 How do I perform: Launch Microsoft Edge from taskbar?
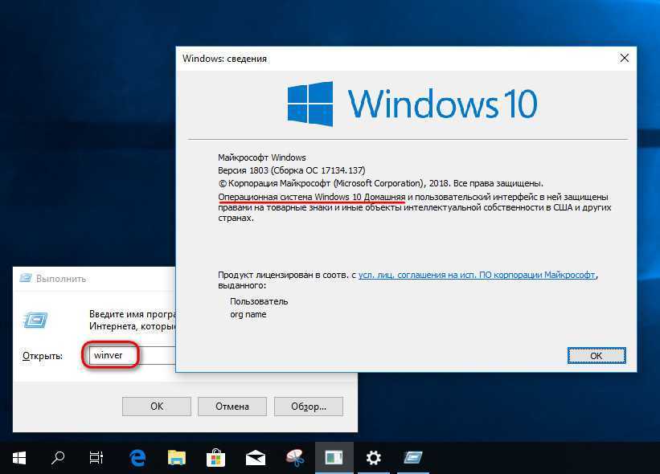[x=137, y=458]
